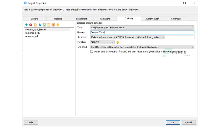Open the Authentication tab
This screenshot has width=220, height=127.
coord(152,19)
